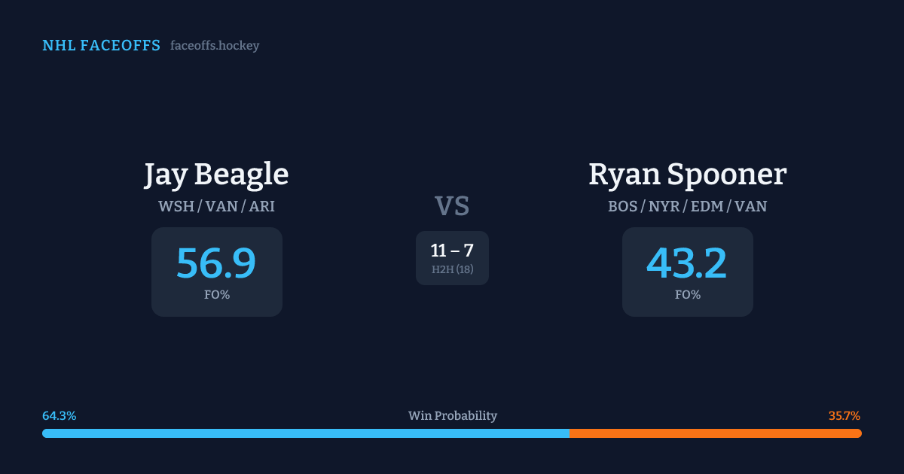The height and width of the screenshot is (474, 904).
Task: Click the VS text between players
Action: (452, 206)
